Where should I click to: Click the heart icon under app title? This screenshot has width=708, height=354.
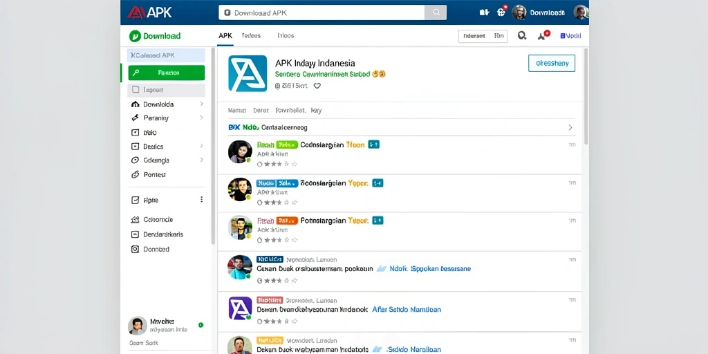(317, 85)
